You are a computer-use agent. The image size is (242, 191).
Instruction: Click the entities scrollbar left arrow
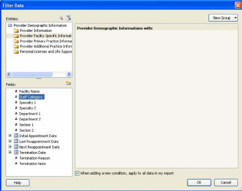(9, 74)
